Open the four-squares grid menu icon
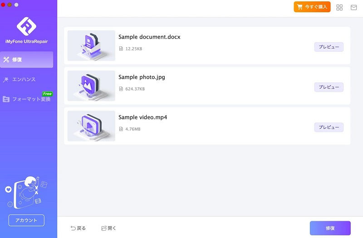 pos(339,8)
